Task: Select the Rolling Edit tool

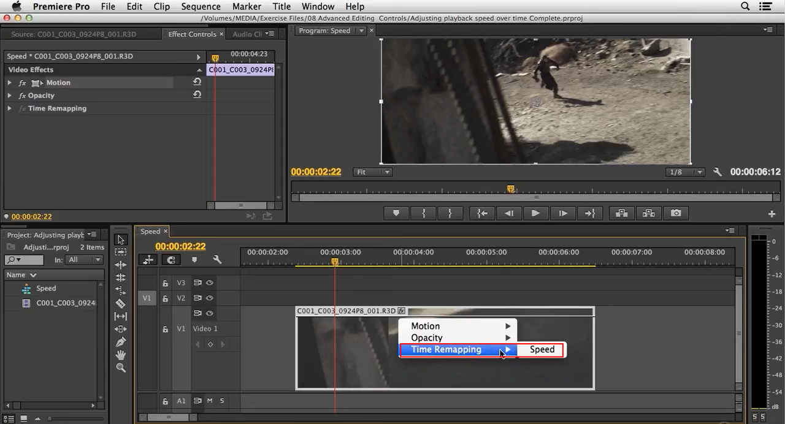Action: pos(121,278)
